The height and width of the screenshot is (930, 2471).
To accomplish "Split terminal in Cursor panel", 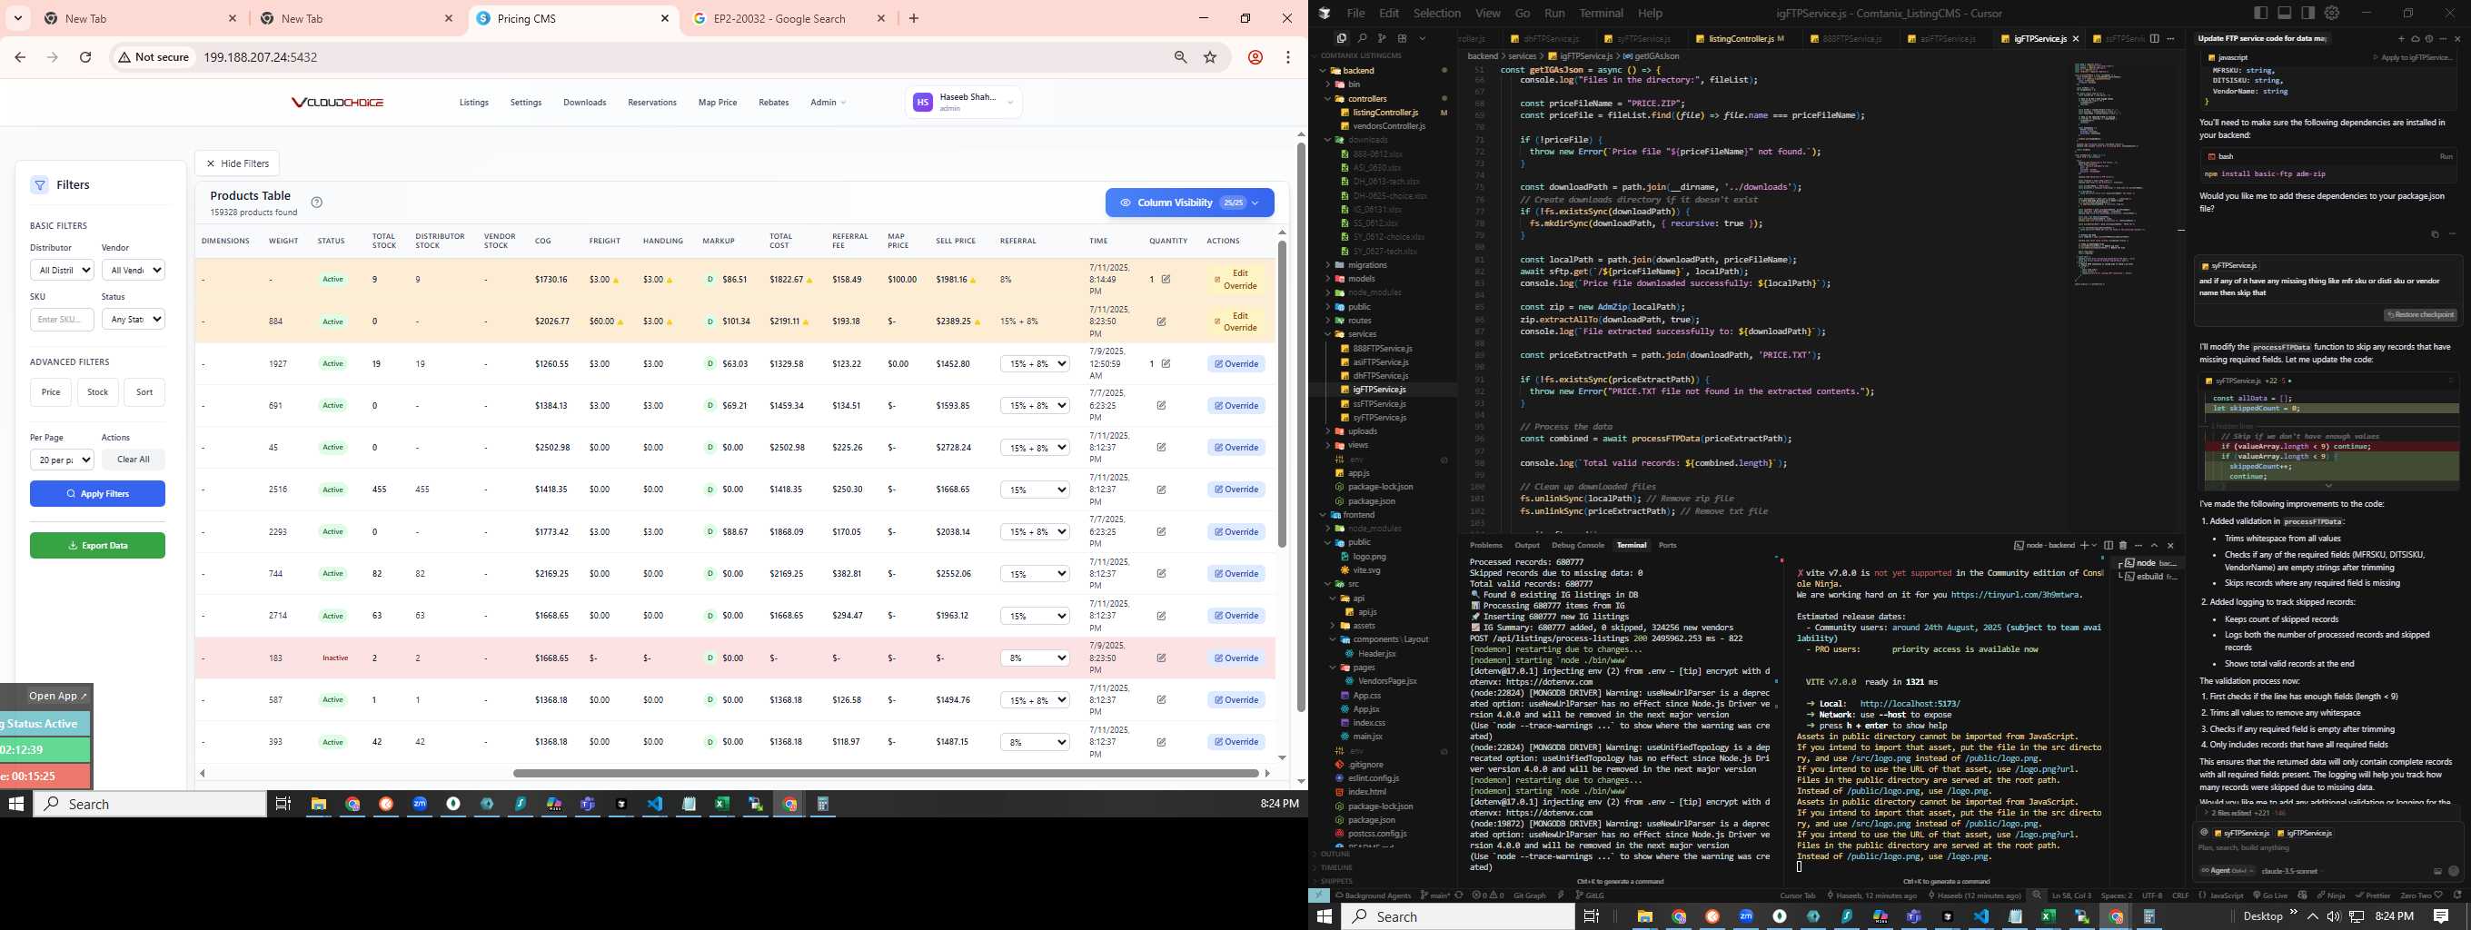I will (x=2109, y=546).
